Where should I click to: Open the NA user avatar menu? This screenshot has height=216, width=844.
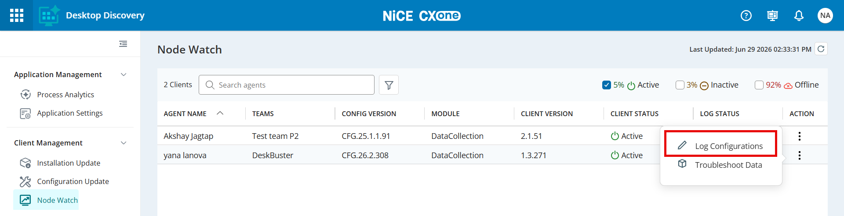(x=825, y=16)
